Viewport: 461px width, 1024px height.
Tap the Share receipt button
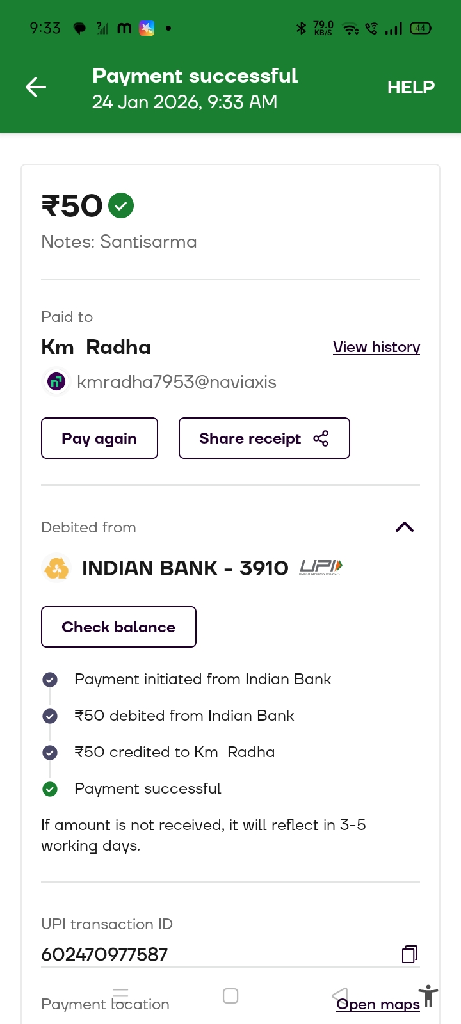pyautogui.click(x=264, y=438)
